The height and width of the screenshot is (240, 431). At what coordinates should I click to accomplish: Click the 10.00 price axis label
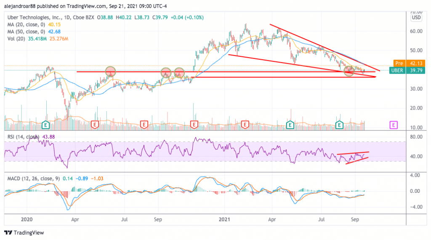(416, 127)
